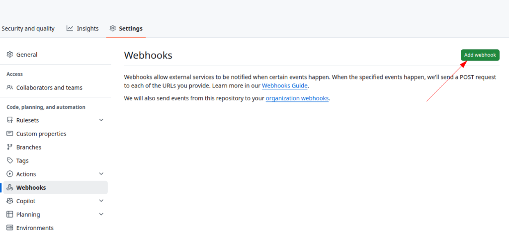Follow the organization webhooks link
Image resolution: width=509 pixels, height=231 pixels.
point(297,98)
